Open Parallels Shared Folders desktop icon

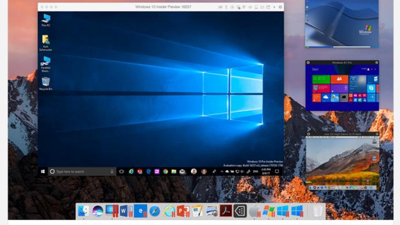click(46, 64)
